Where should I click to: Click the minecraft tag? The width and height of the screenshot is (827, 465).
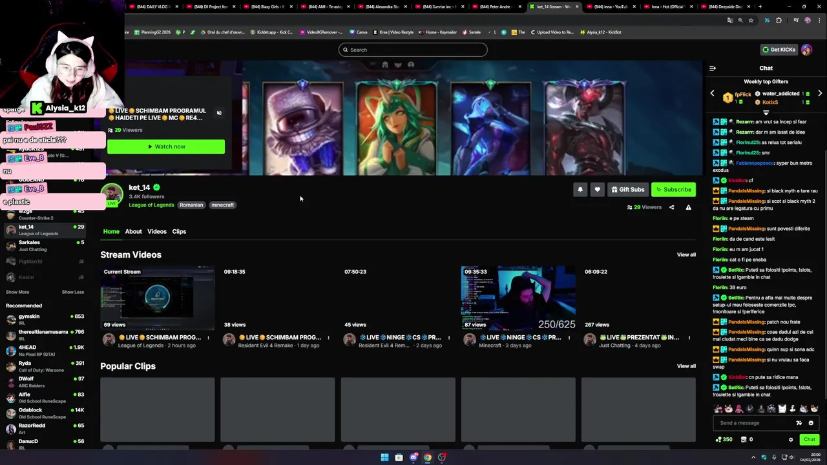click(x=222, y=205)
